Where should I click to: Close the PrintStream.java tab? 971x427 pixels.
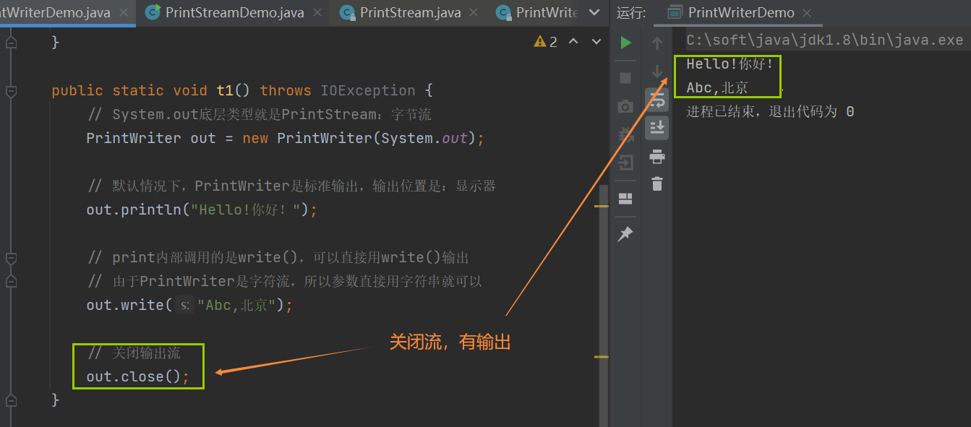473,13
